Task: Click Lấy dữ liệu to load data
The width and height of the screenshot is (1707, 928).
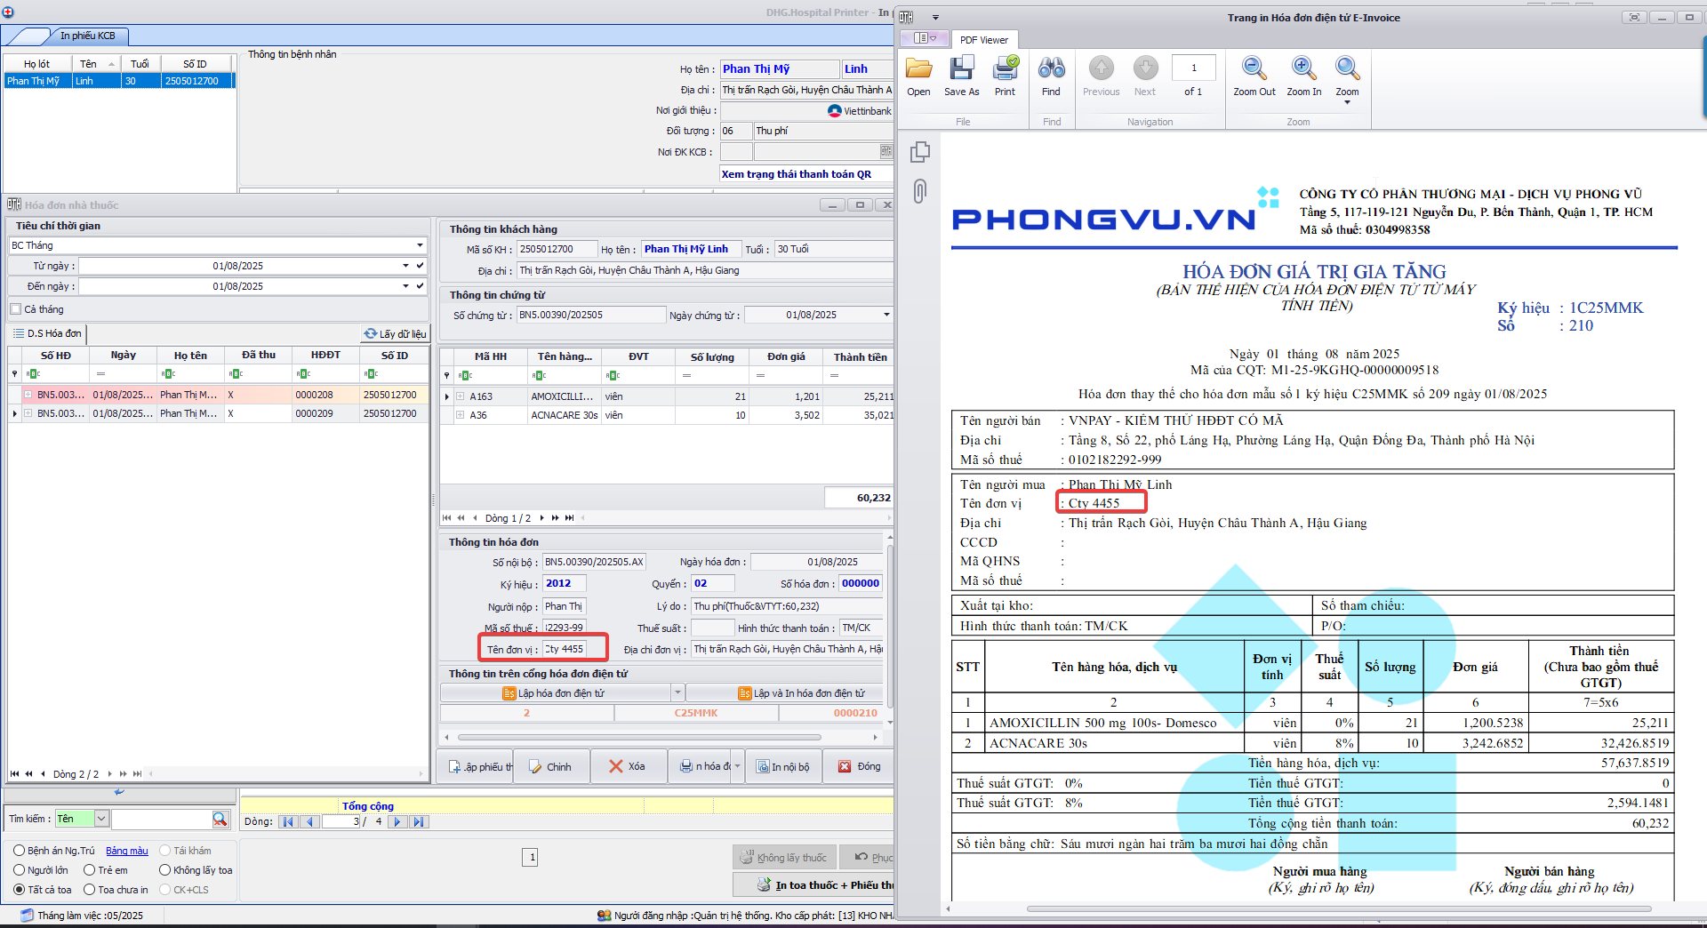Action: [395, 333]
